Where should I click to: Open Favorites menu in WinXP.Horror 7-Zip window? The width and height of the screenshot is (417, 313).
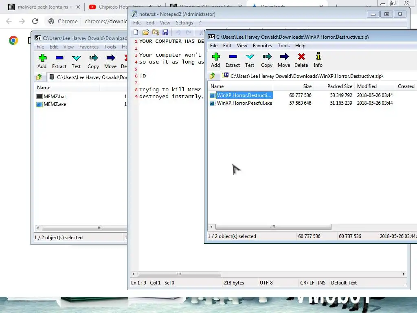coord(262,46)
